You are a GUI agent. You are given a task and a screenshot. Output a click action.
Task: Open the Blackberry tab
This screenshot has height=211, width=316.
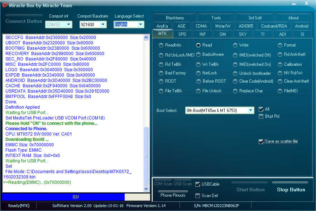point(175,18)
